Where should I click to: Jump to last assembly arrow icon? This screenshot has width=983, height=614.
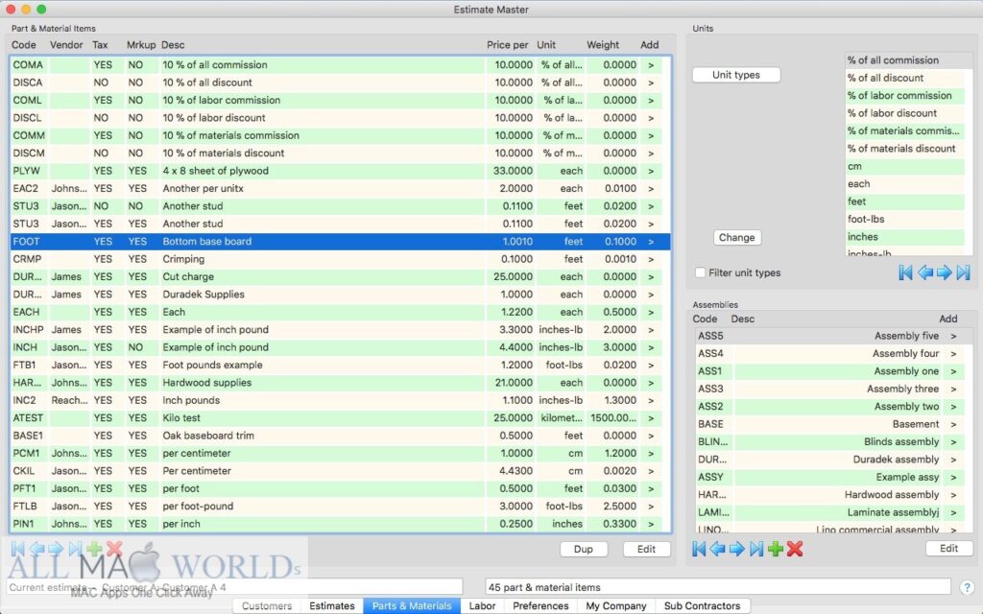click(x=756, y=549)
